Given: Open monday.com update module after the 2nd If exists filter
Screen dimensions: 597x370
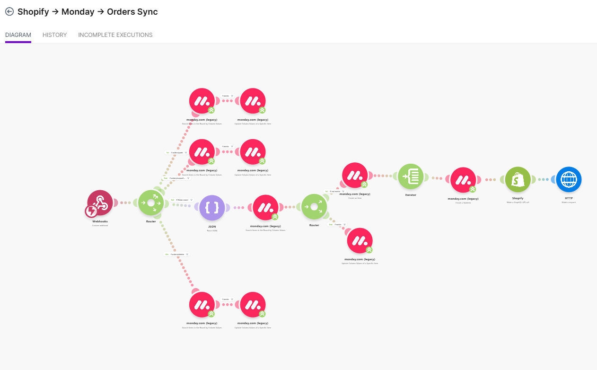Looking at the screenshot, I should click(360, 241).
